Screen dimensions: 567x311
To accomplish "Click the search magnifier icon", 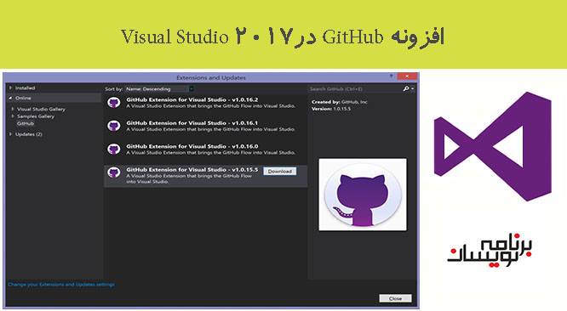I will (406, 88).
